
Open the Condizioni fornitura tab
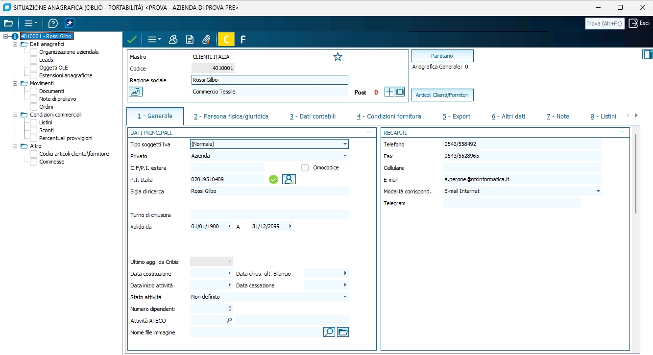tap(389, 117)
